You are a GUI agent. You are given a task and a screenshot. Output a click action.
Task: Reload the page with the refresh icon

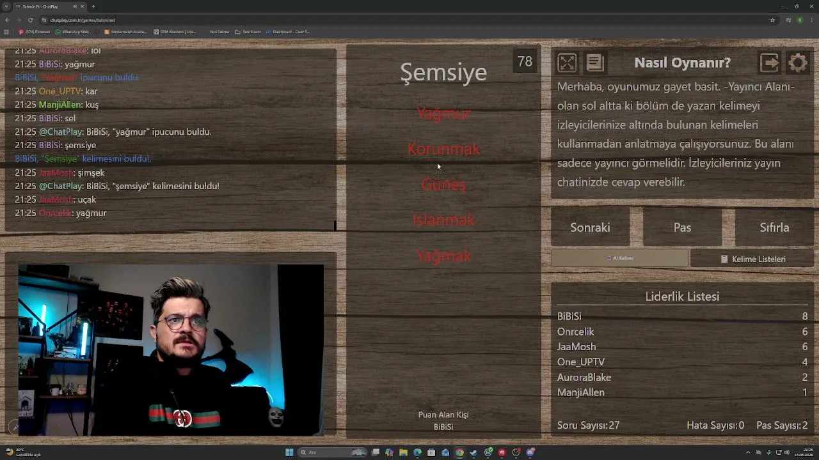(x=30, y=20)
